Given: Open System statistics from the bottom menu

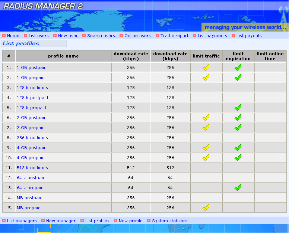Looking at the screenshot, I should point(169,221).
